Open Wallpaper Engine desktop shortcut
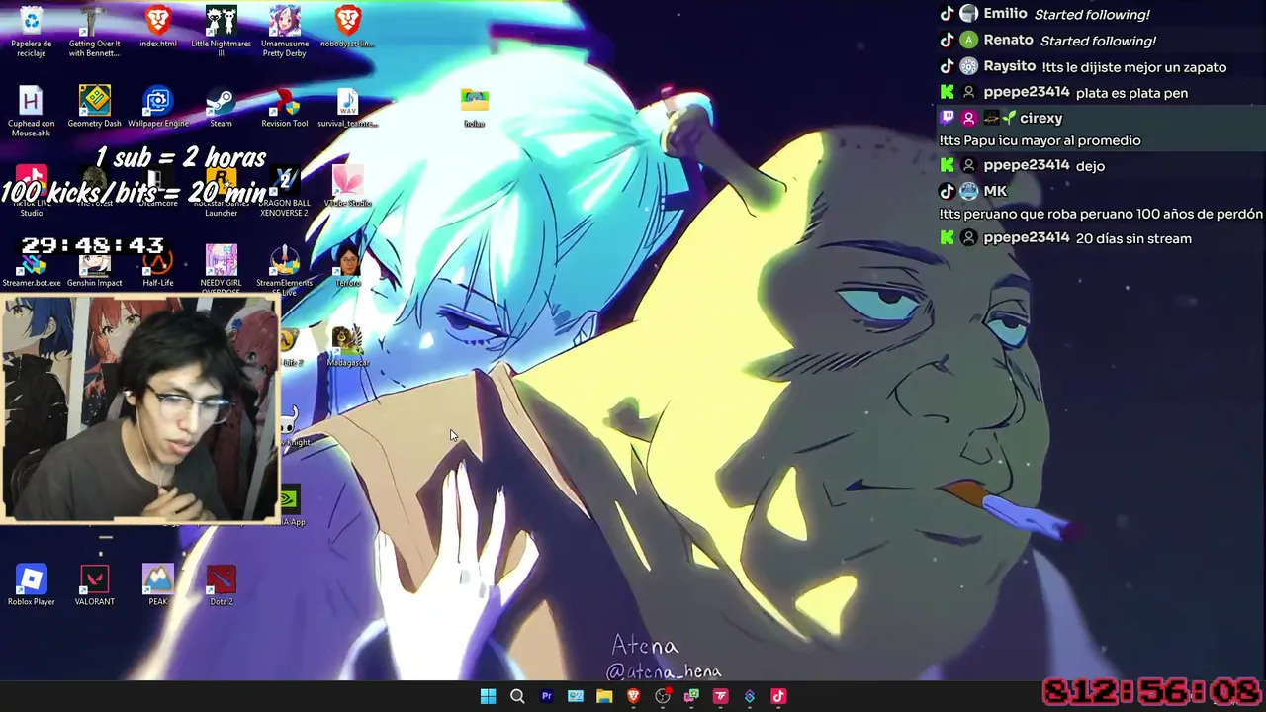The height and width of the screenshot is (712, 1266). pyautogui.click(x=158, y=107)
